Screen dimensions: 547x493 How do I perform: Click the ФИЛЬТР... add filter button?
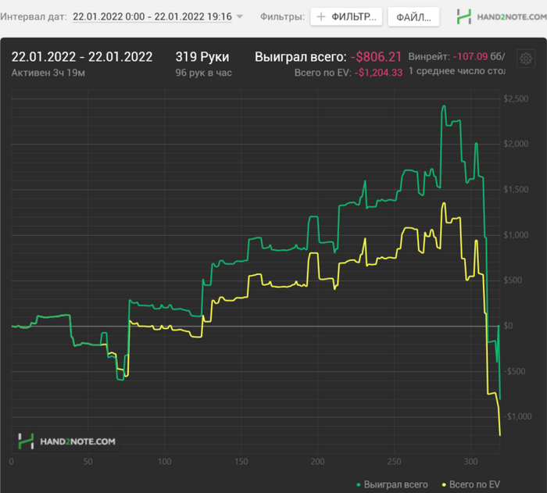coord(346,16)
